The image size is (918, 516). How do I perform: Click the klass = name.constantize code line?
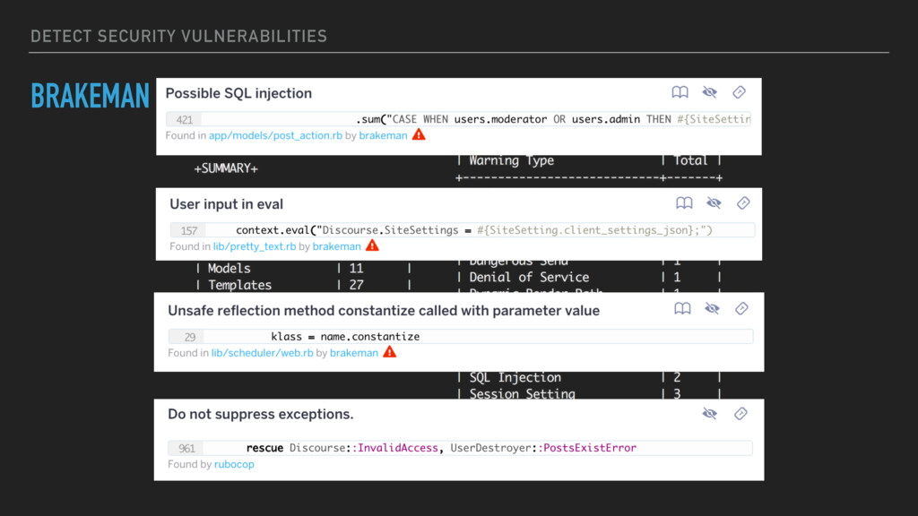345,337
